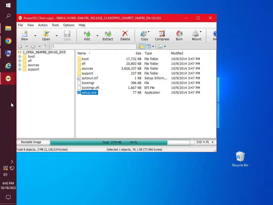Open the Add button dropdown arrow
The width and height of the screenshot is (273, 205).
point(97,36)
